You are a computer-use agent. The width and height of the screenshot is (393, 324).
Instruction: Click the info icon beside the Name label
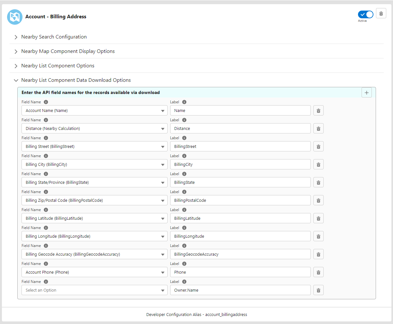pos(183,102)
